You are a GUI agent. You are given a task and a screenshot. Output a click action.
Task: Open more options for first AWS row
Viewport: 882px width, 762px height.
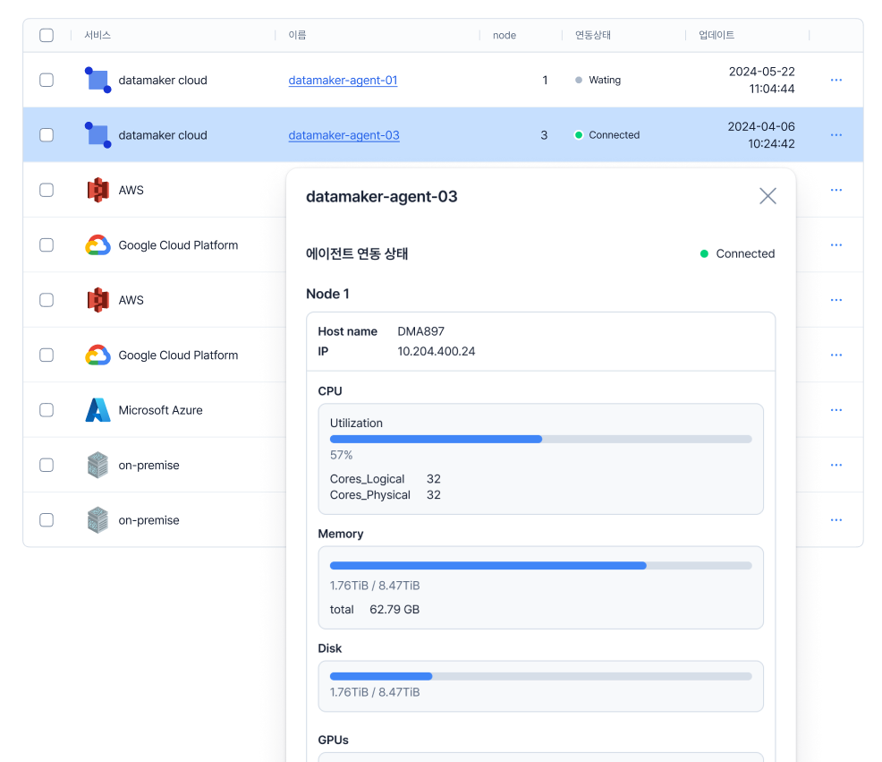(x=835, y=190)
